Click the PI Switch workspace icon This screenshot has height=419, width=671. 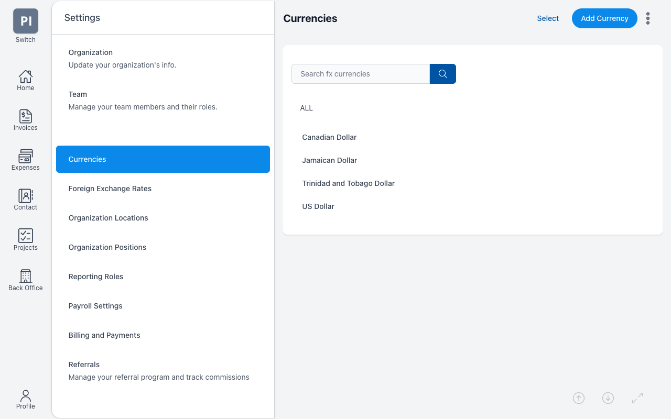point(25,21)
